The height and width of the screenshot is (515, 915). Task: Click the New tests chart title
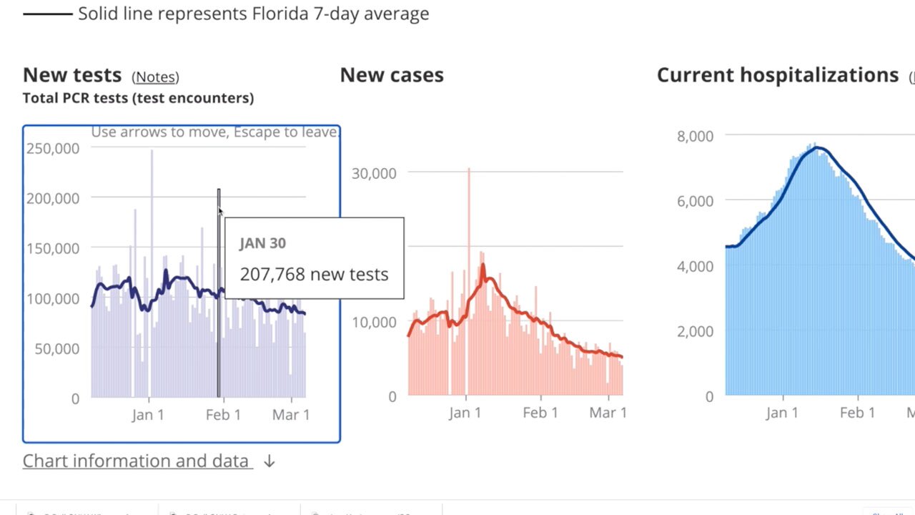coord(71,74)
